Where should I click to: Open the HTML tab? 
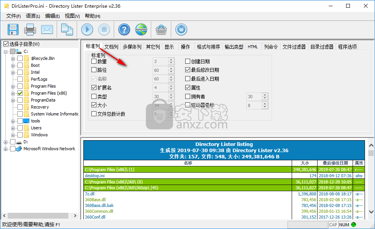point(253,47)
